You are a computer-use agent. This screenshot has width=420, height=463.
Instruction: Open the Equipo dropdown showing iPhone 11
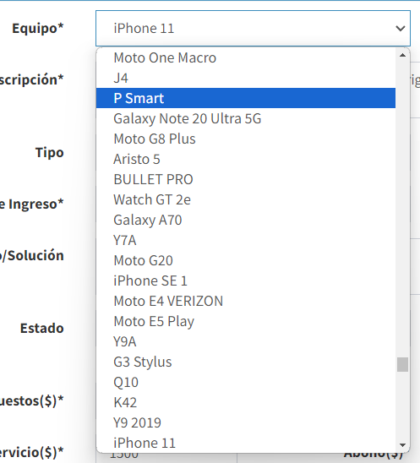pos(253,29)
